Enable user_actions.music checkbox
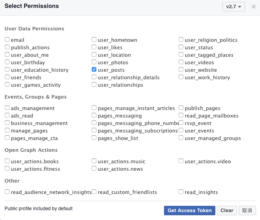This screenshot has height=220, width=260. coord(94,161)
